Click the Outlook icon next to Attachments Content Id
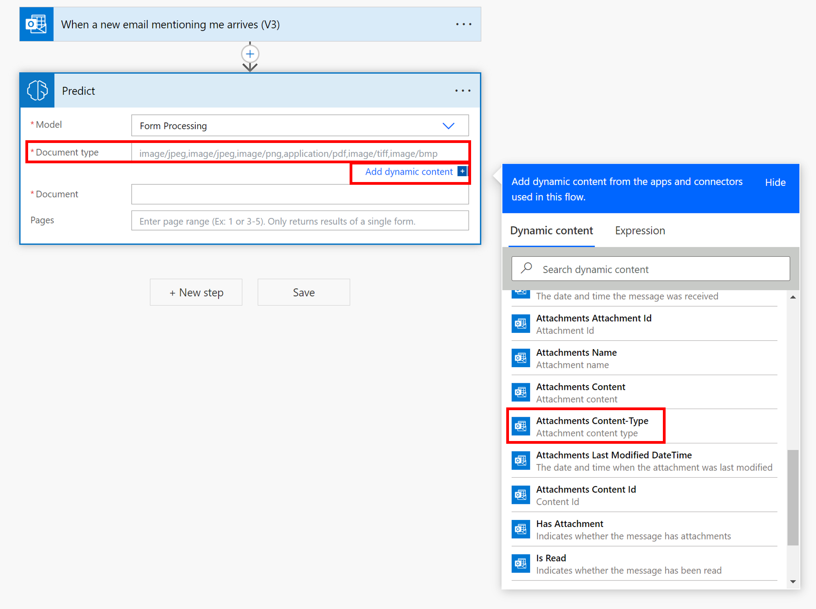This screenshot has height=609, width=816. click(x=521, y=495)
